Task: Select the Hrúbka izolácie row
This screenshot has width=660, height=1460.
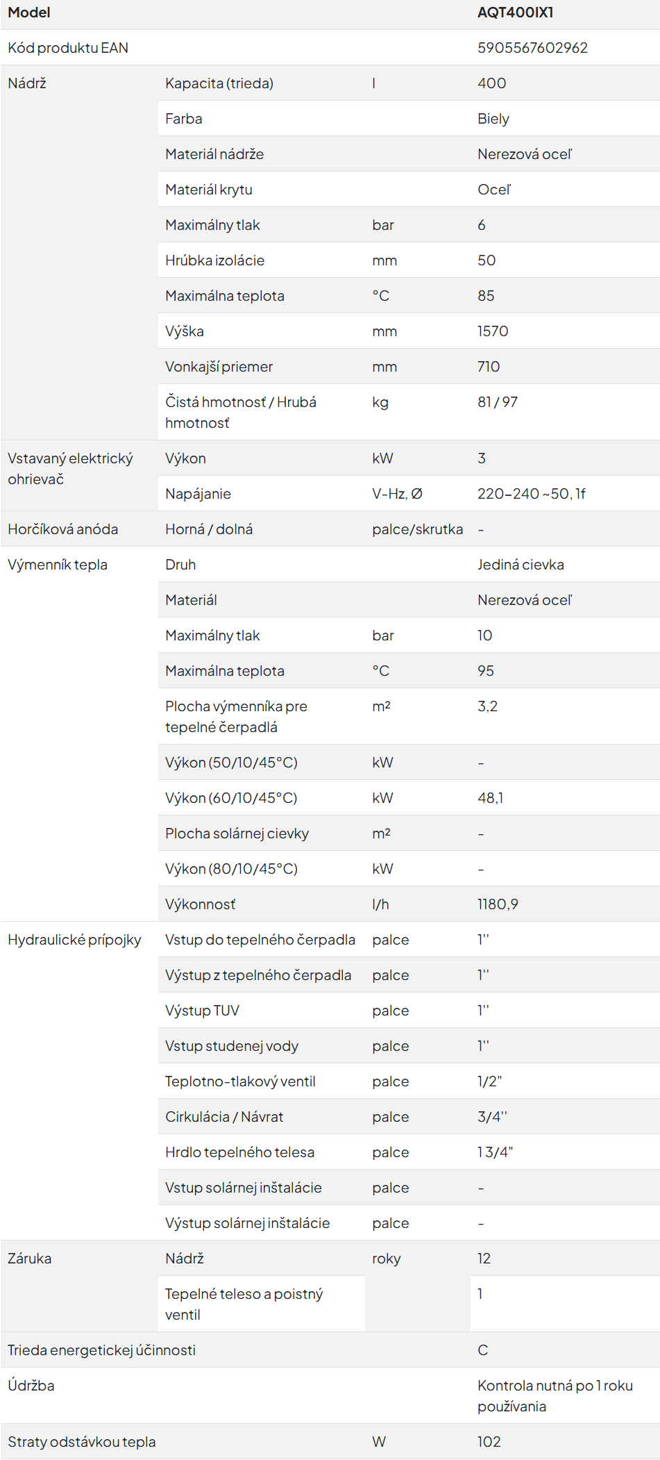Action: [409, 260]
